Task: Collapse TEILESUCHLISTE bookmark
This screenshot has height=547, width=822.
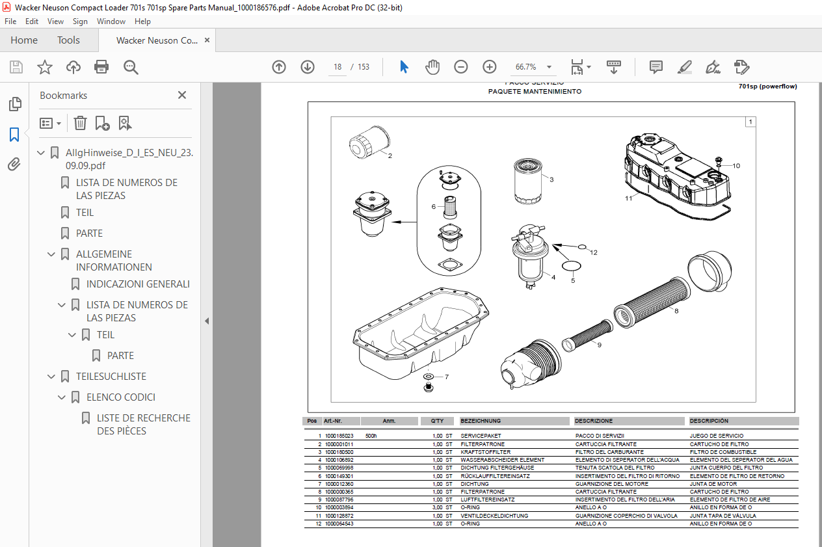Action: pos(51,377)
